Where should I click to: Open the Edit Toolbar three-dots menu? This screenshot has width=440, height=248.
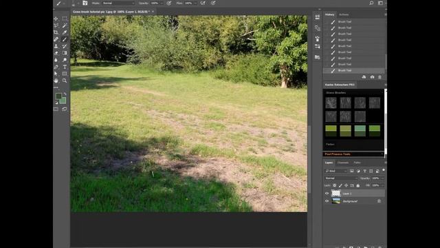pyautogui.click(x=56, y=87)
